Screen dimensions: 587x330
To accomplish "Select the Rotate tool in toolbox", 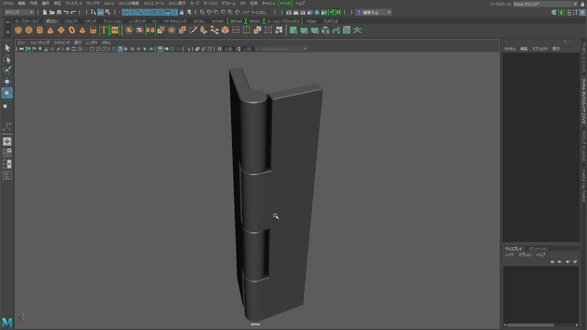I will 7,93.
